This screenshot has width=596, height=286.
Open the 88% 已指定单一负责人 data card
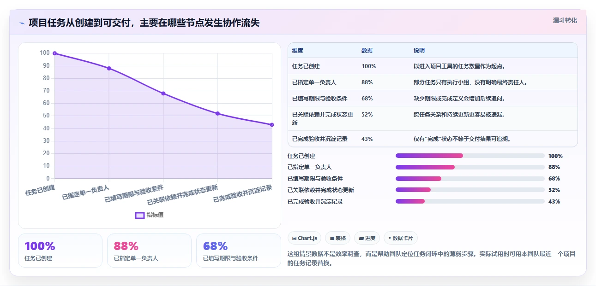point(149,251)
